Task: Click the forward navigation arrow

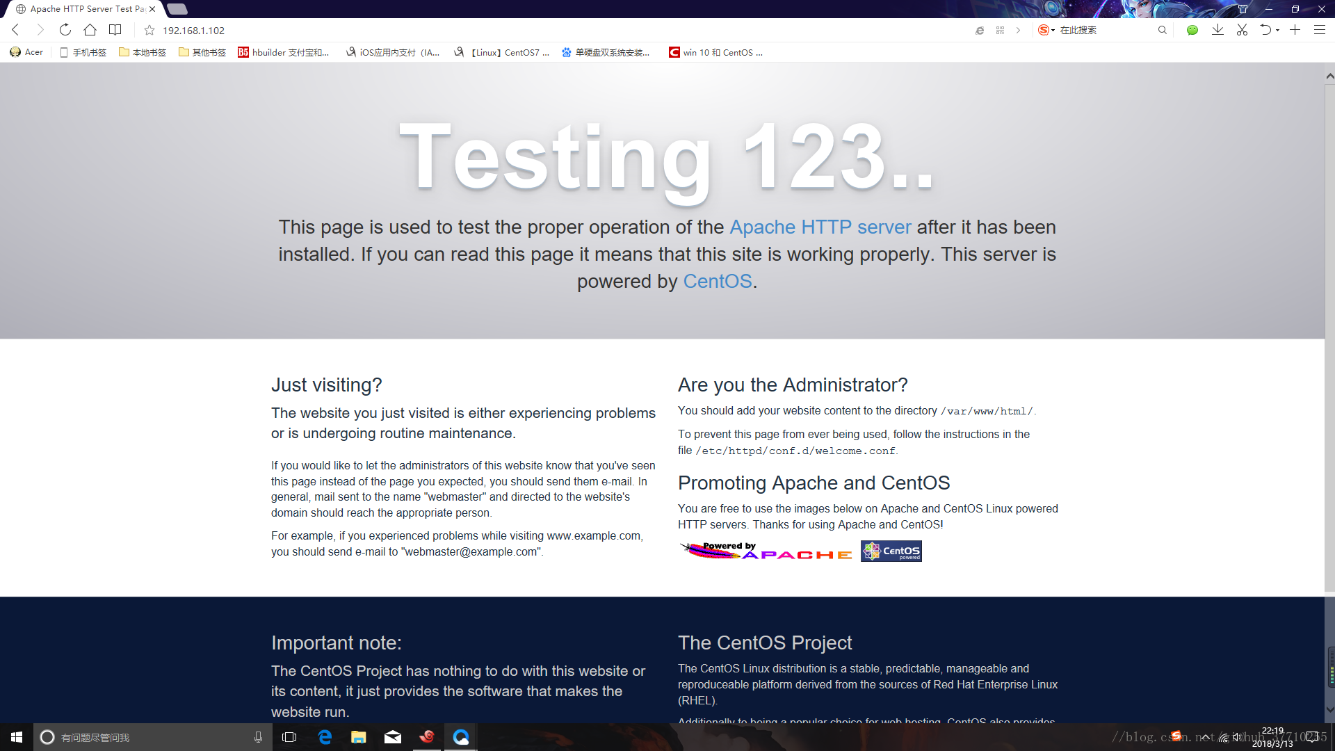Action: tap(40, 30)
